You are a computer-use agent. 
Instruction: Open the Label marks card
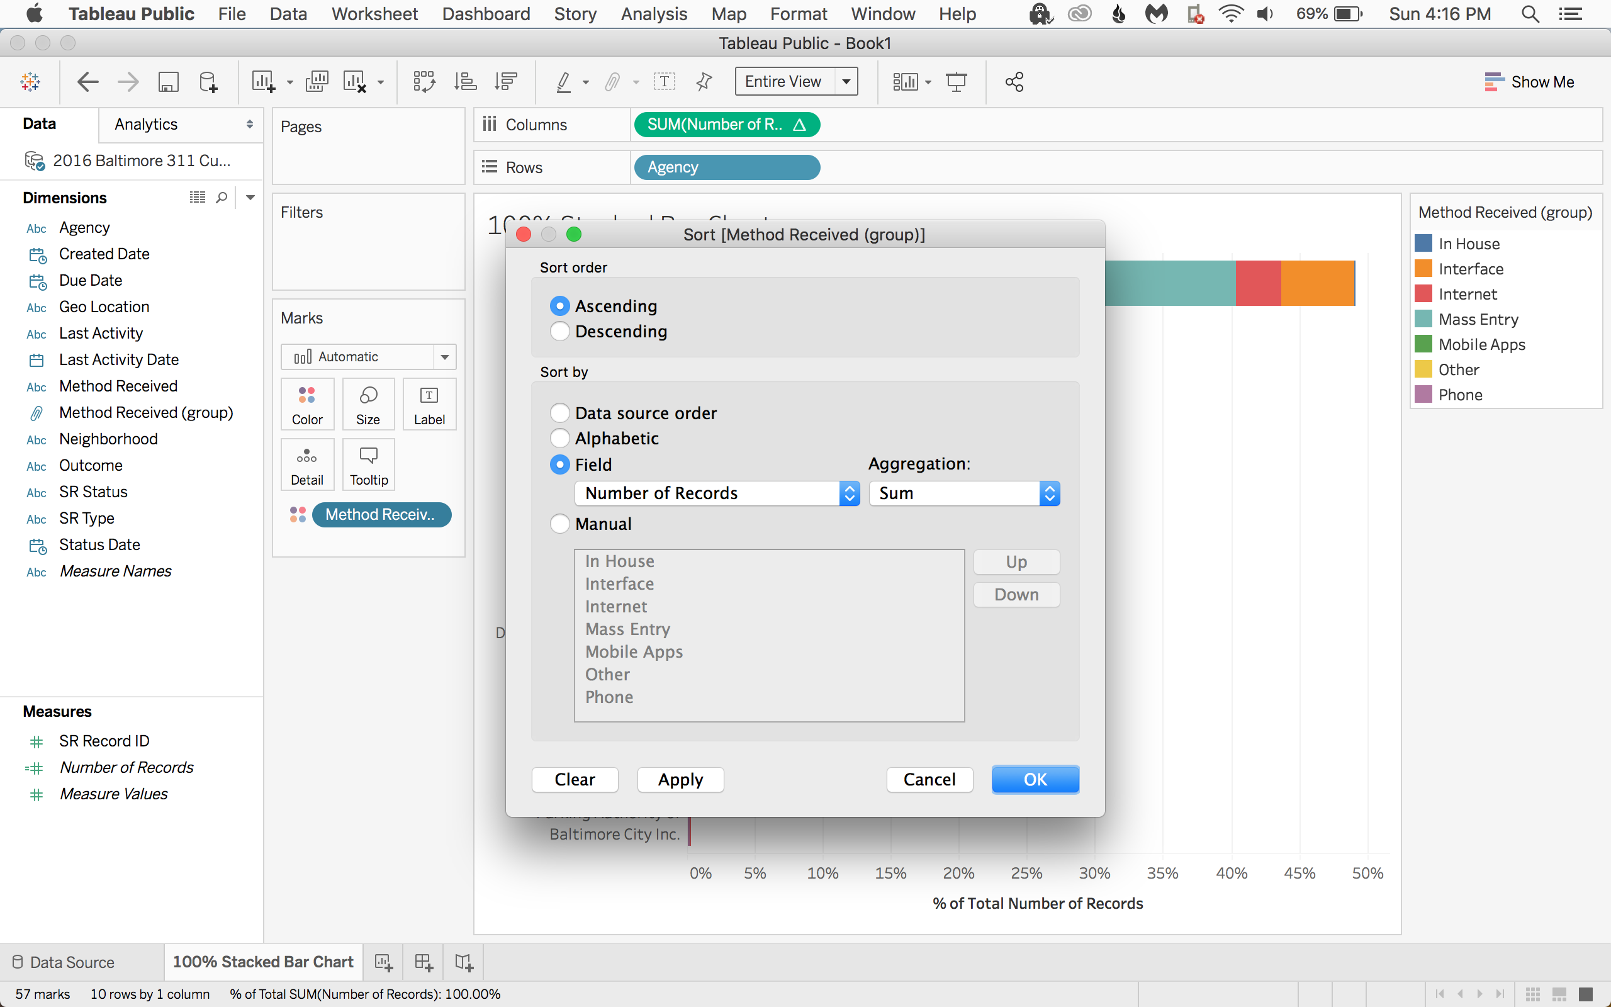[429, 404]
